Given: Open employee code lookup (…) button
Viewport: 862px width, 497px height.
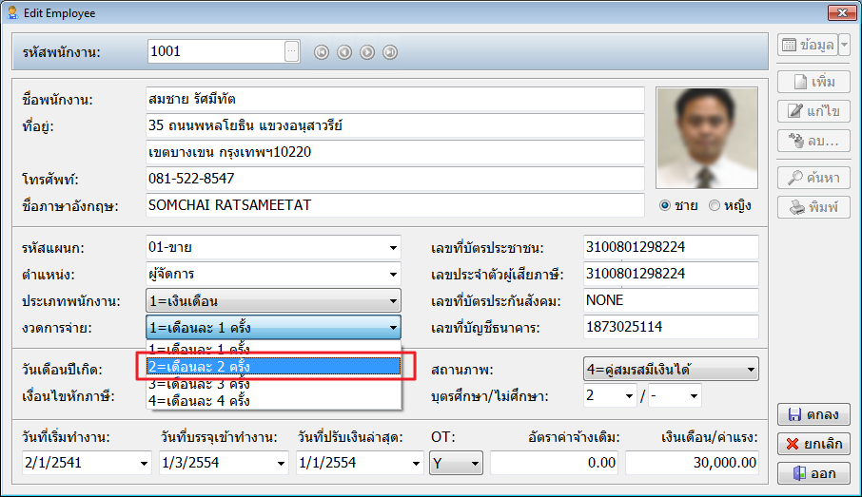Looking at the screenshot, I should click(x=292, y=51).
